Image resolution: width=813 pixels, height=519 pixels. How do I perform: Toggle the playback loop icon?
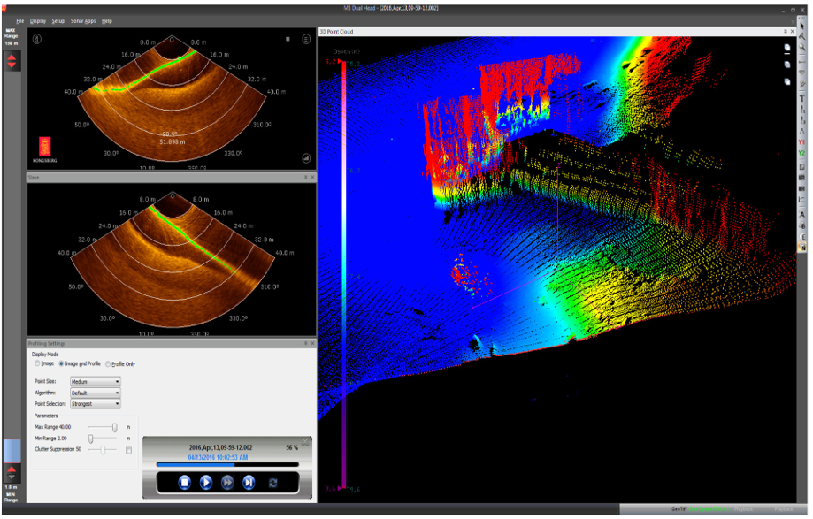pyautogui.click(x=273, y=482)
